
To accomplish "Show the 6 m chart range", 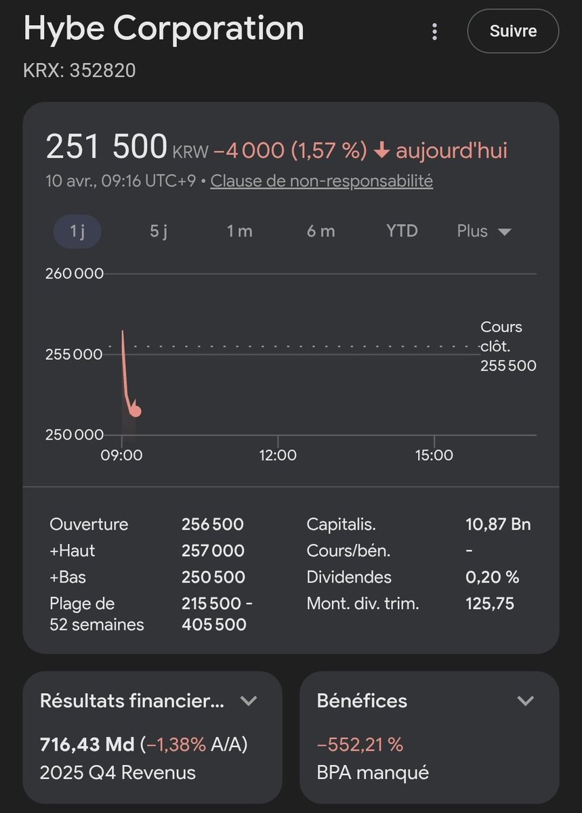I will pos(320,231).
